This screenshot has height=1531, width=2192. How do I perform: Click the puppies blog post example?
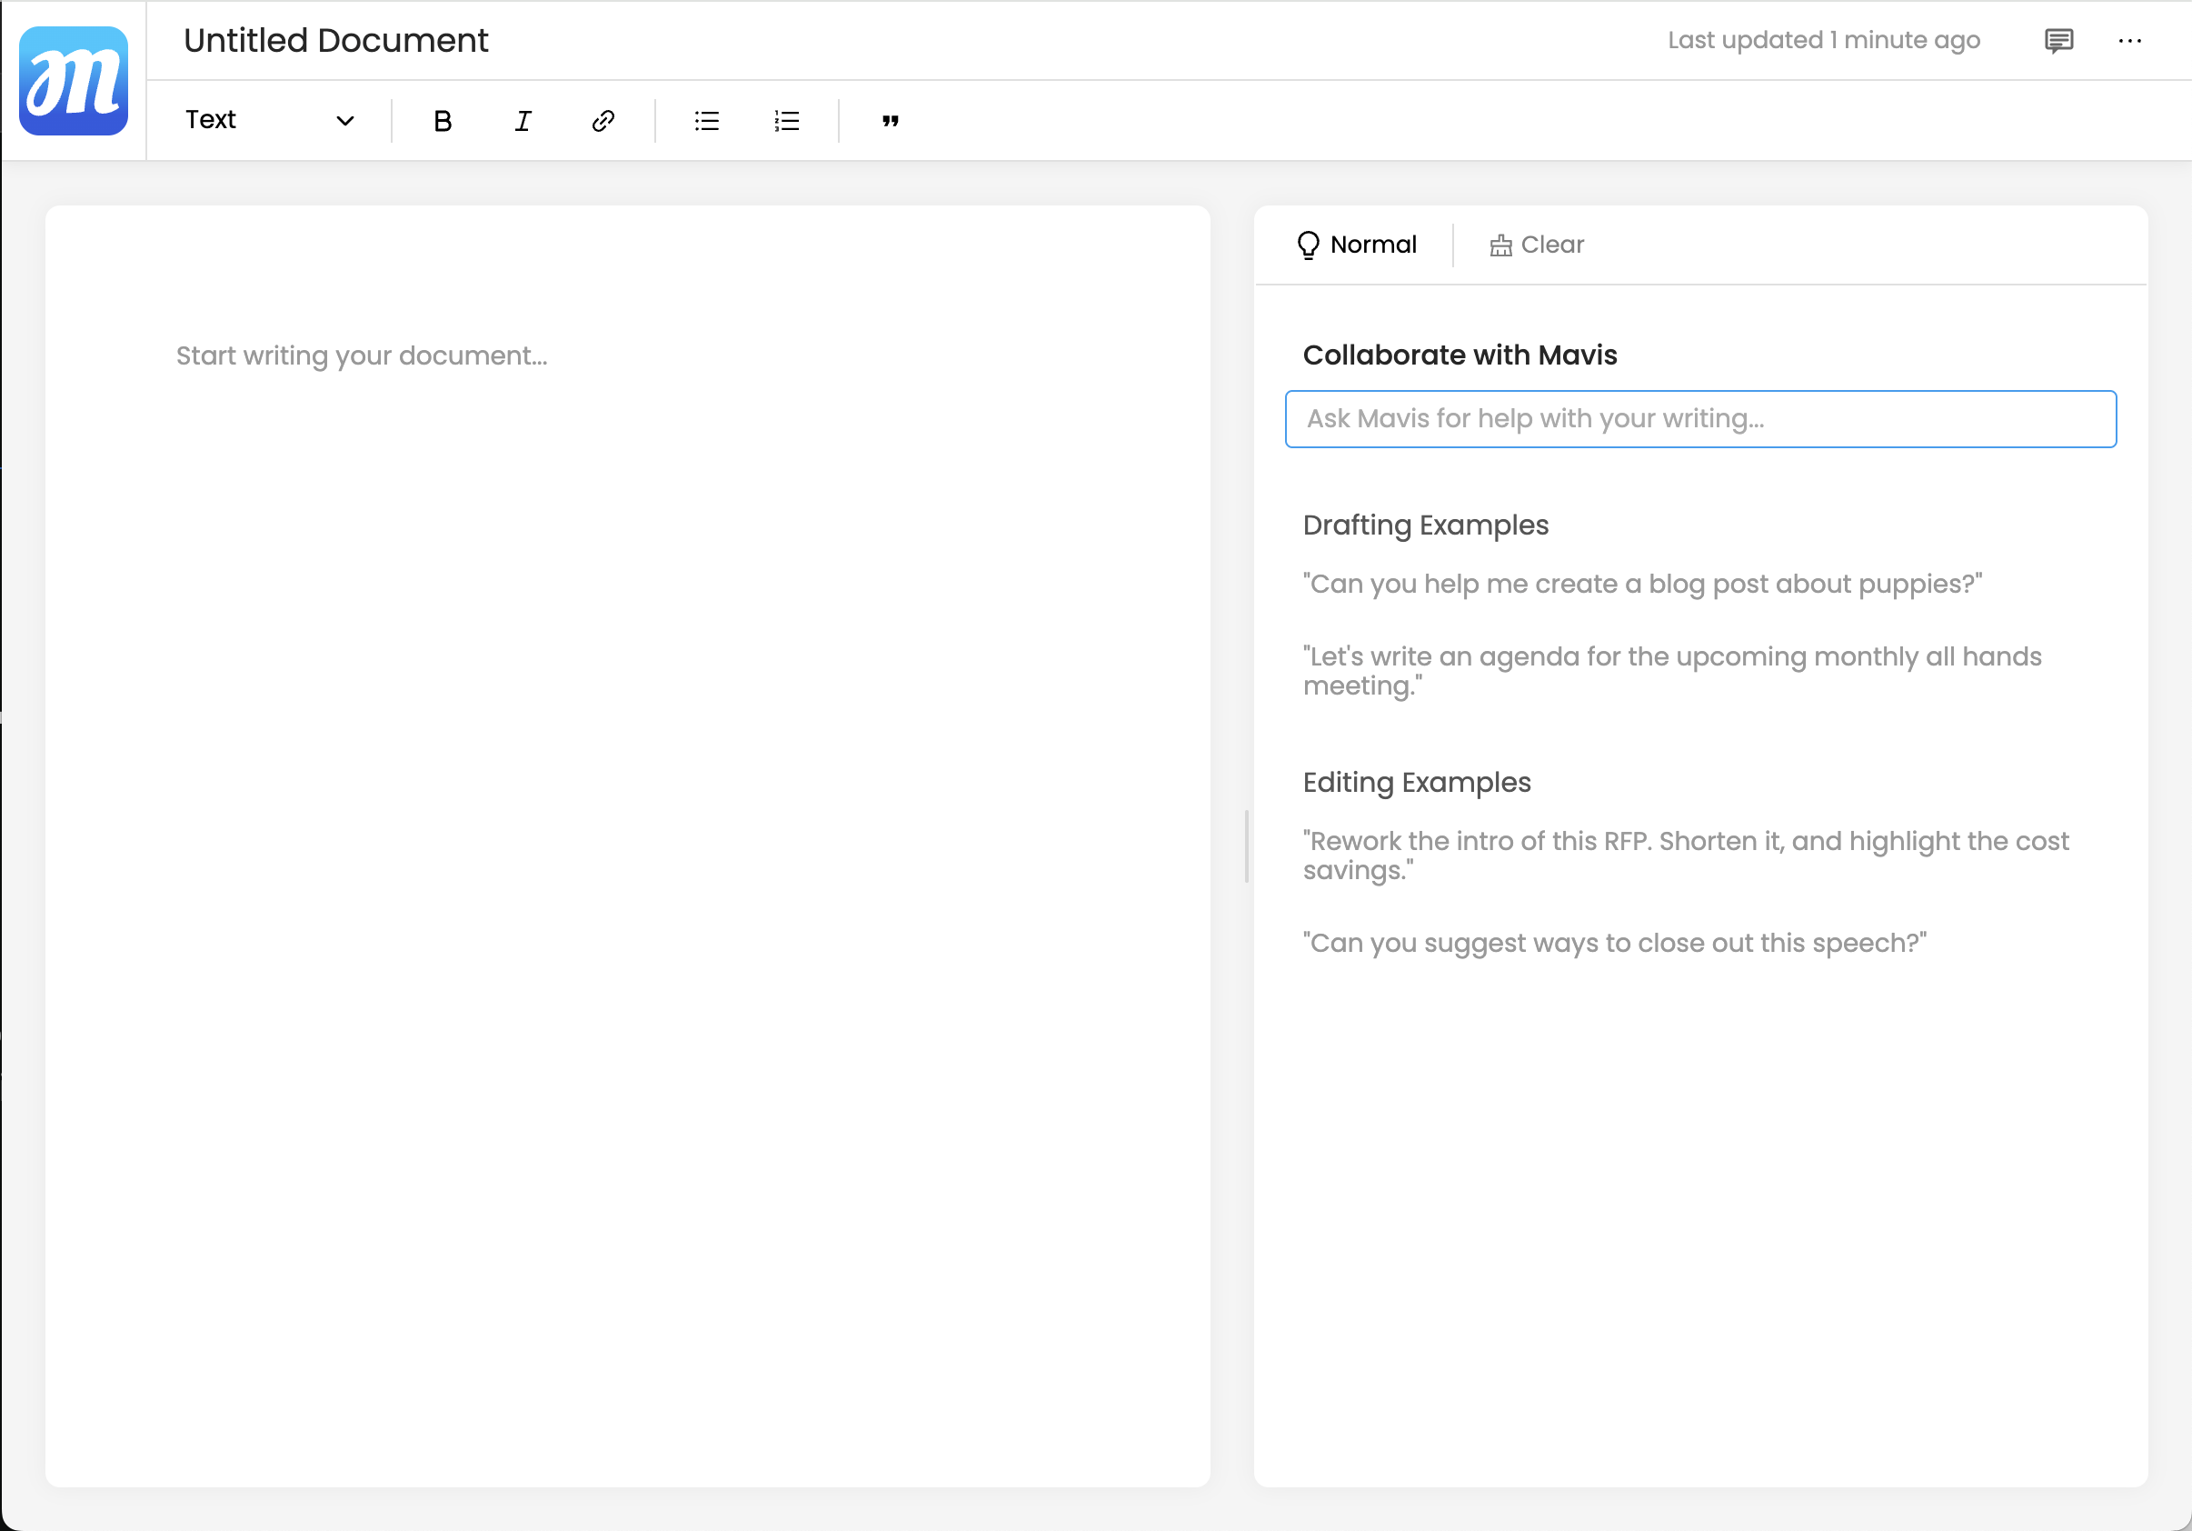pos(1640,583)
